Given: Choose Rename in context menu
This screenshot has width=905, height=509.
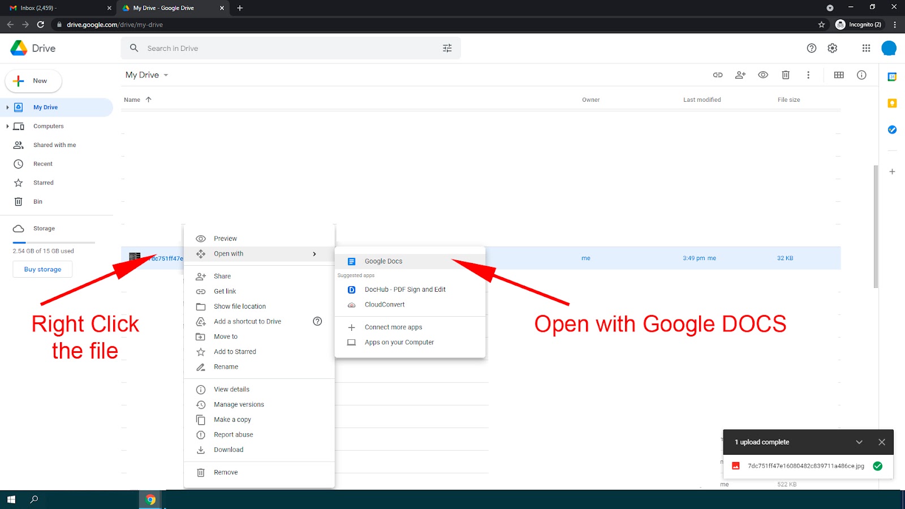Looking at the screenshot, I should click(259, 367).
